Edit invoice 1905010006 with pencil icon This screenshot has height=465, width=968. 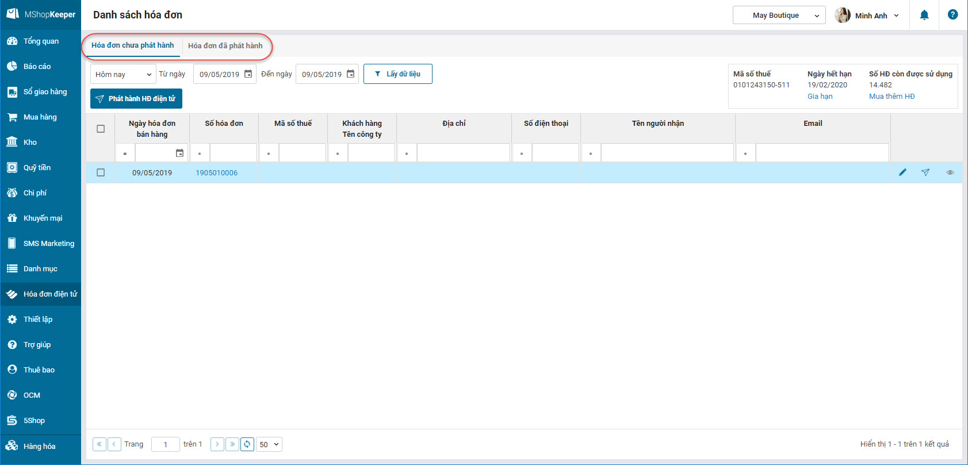tap(902, 172)
